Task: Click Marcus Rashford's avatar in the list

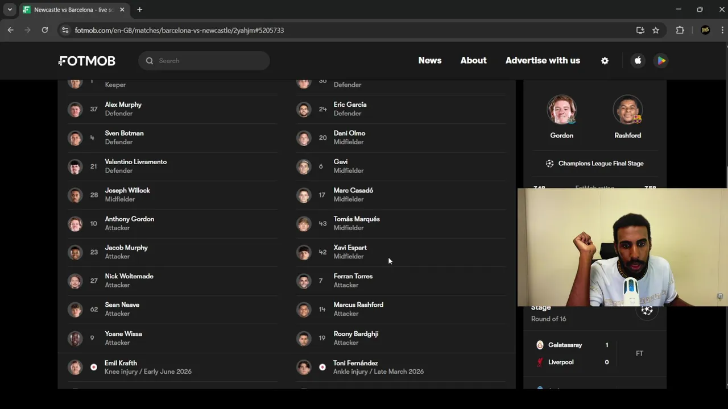Action: click(304, 310)
